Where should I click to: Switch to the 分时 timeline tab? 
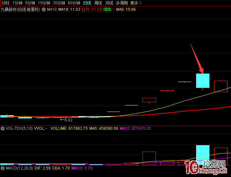pyautogui.click(x=6, y=3)
